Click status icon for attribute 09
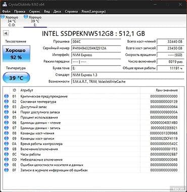The height and width of the screenshot is (192, 187). [7, 138]
